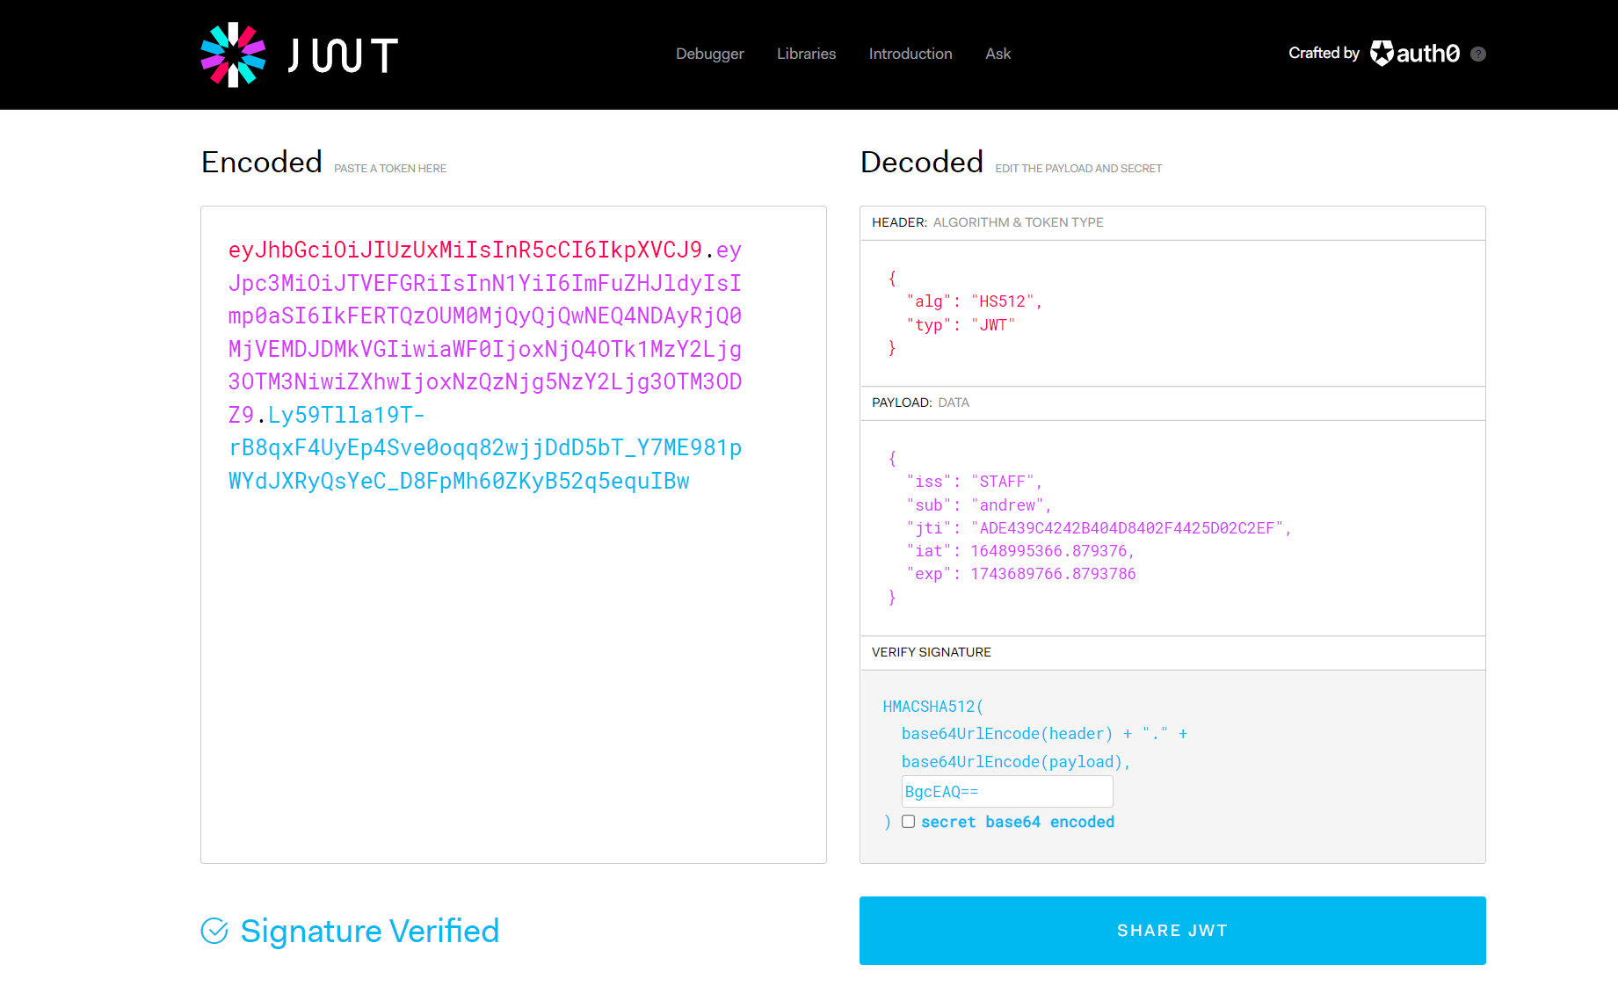Click the JWT wordmark in header

343,55
